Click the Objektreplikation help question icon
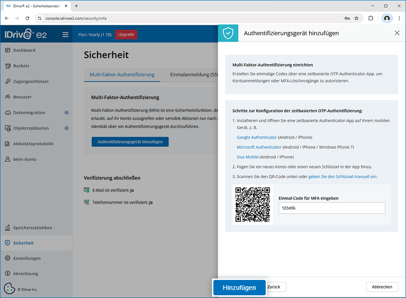This screenshot has height=298, width=406. [x=67, y=128]
